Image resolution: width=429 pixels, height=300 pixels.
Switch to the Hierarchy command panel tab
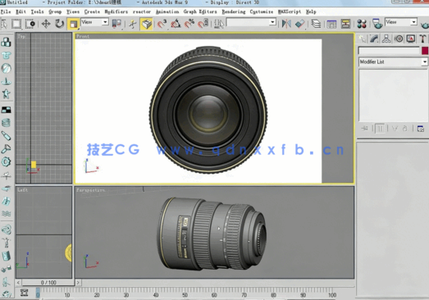click(386, 39)
